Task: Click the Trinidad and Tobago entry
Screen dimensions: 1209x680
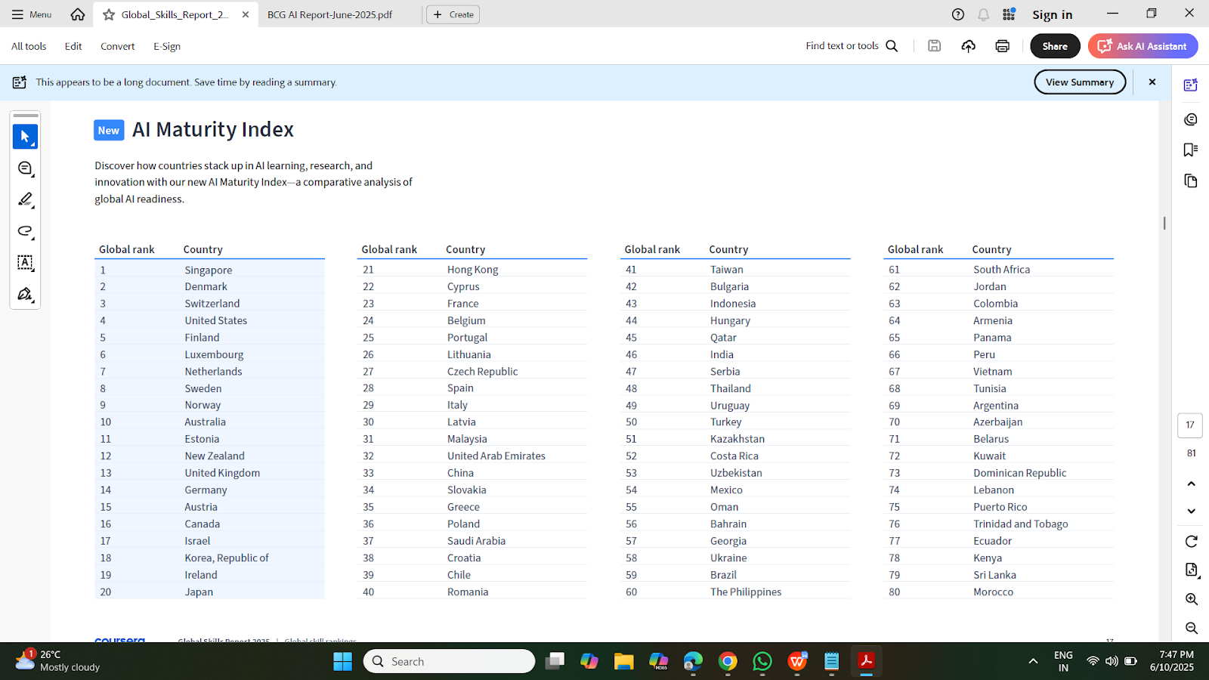Action: (x=1020, y=524)
